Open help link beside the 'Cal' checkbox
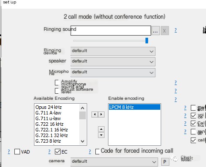 pyautogui.click(x=185, y=124)
